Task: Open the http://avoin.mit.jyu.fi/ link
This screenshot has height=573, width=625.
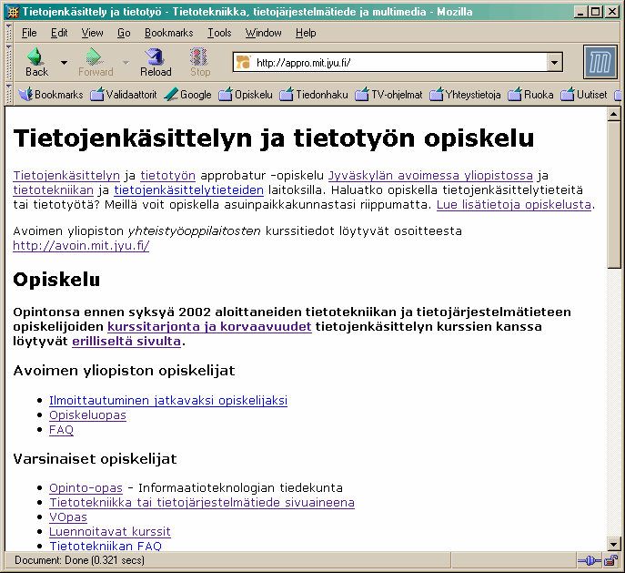Action: coord(81,245)
